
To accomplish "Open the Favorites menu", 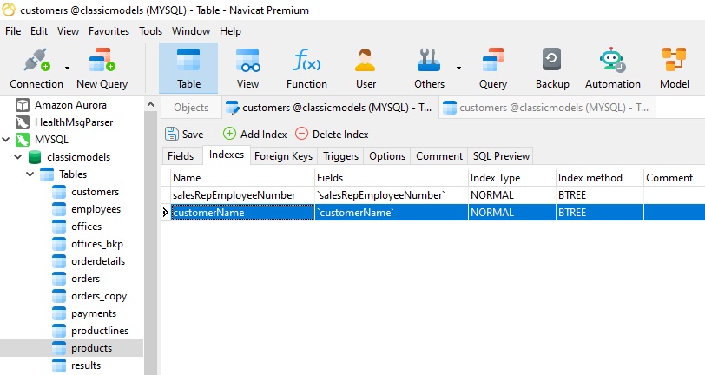I will click(109, 31).
